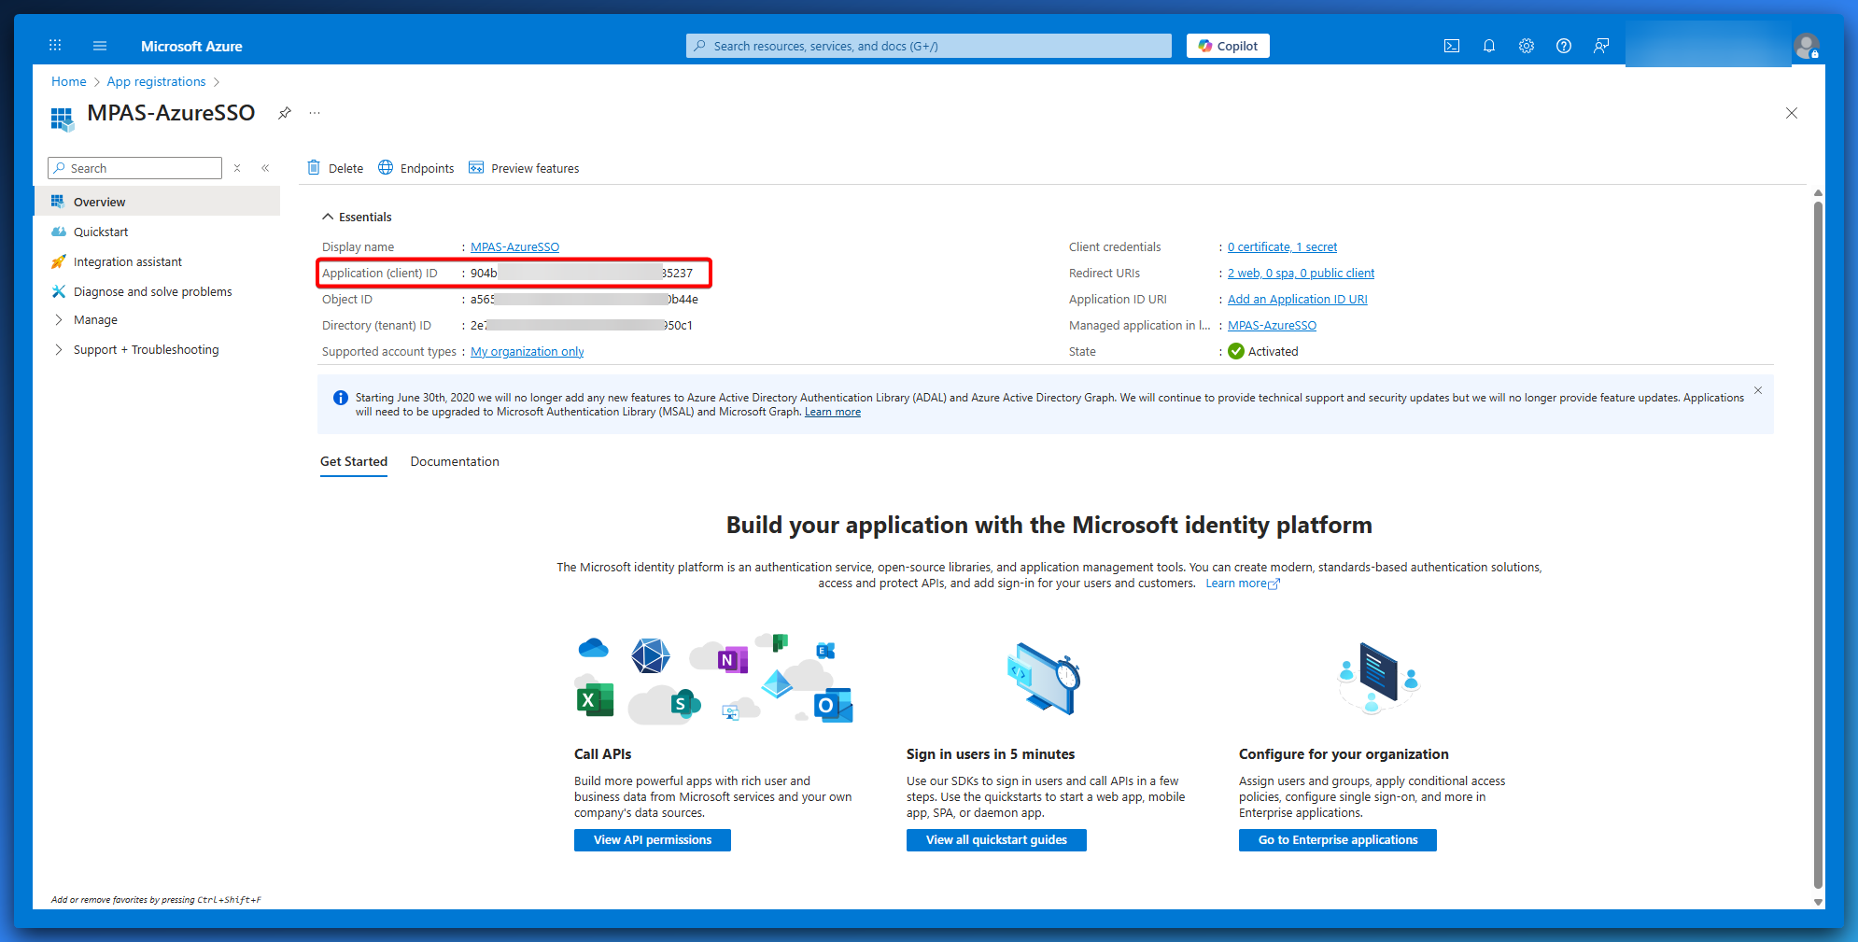Click the MPAS-AzureSSO app icon beside title
This screenshot has width=1858, height=942.
pos(62,119)
